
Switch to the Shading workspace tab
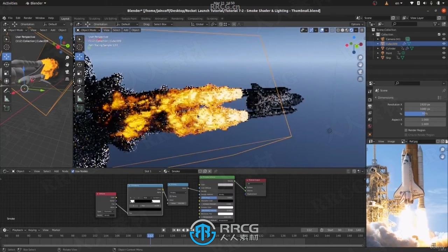(146, 19)
